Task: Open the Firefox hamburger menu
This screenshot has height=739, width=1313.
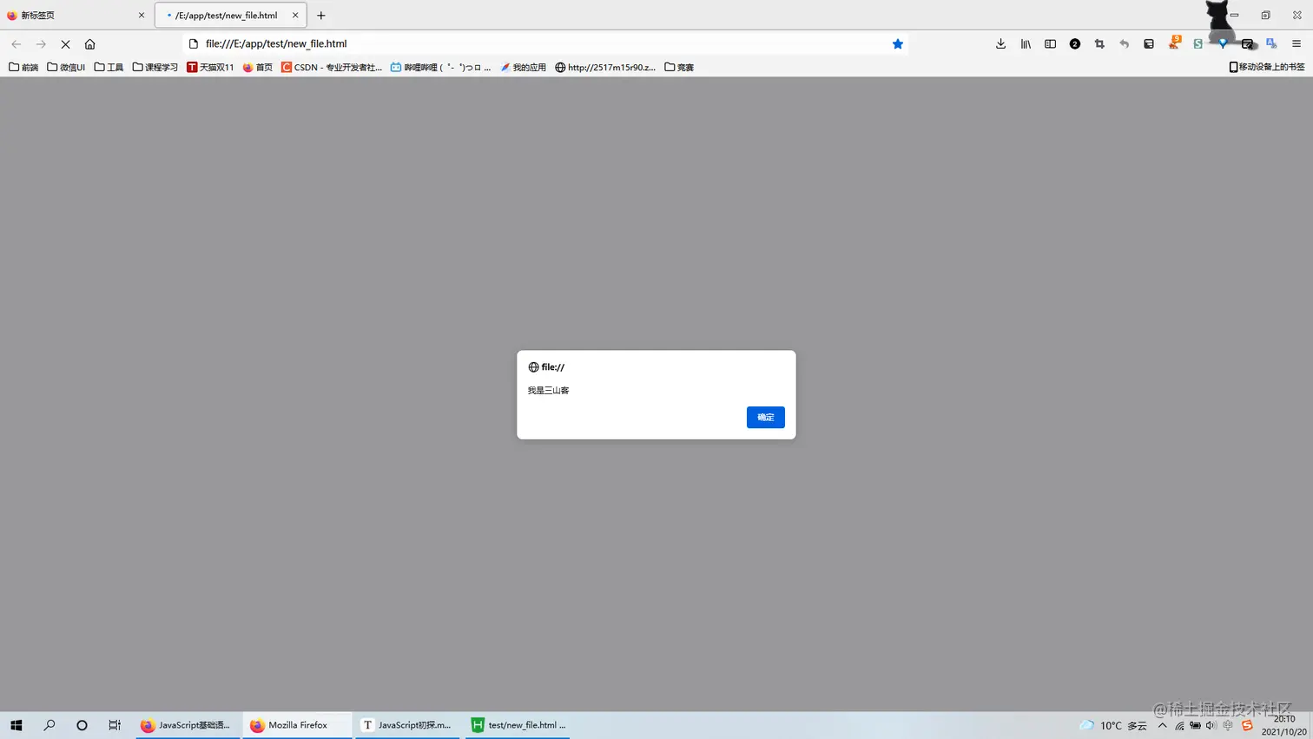Action: [x=1297, y=43]
